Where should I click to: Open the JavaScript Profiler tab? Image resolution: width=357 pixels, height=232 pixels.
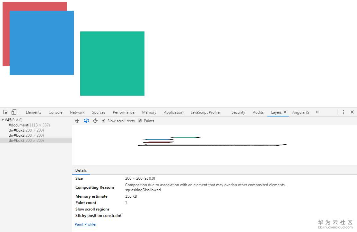tap(206, 112)
